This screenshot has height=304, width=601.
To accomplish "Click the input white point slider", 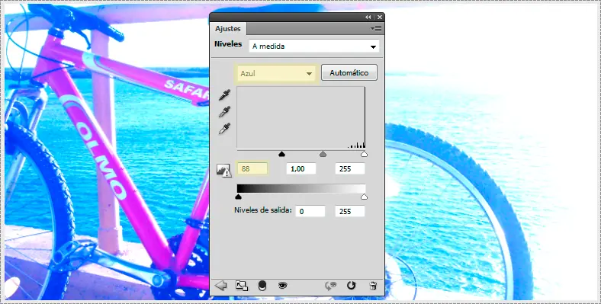I will point(364,154).
